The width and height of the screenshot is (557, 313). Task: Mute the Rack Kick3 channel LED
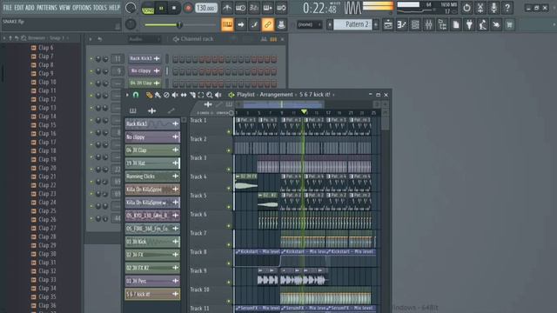pos(91,59)
